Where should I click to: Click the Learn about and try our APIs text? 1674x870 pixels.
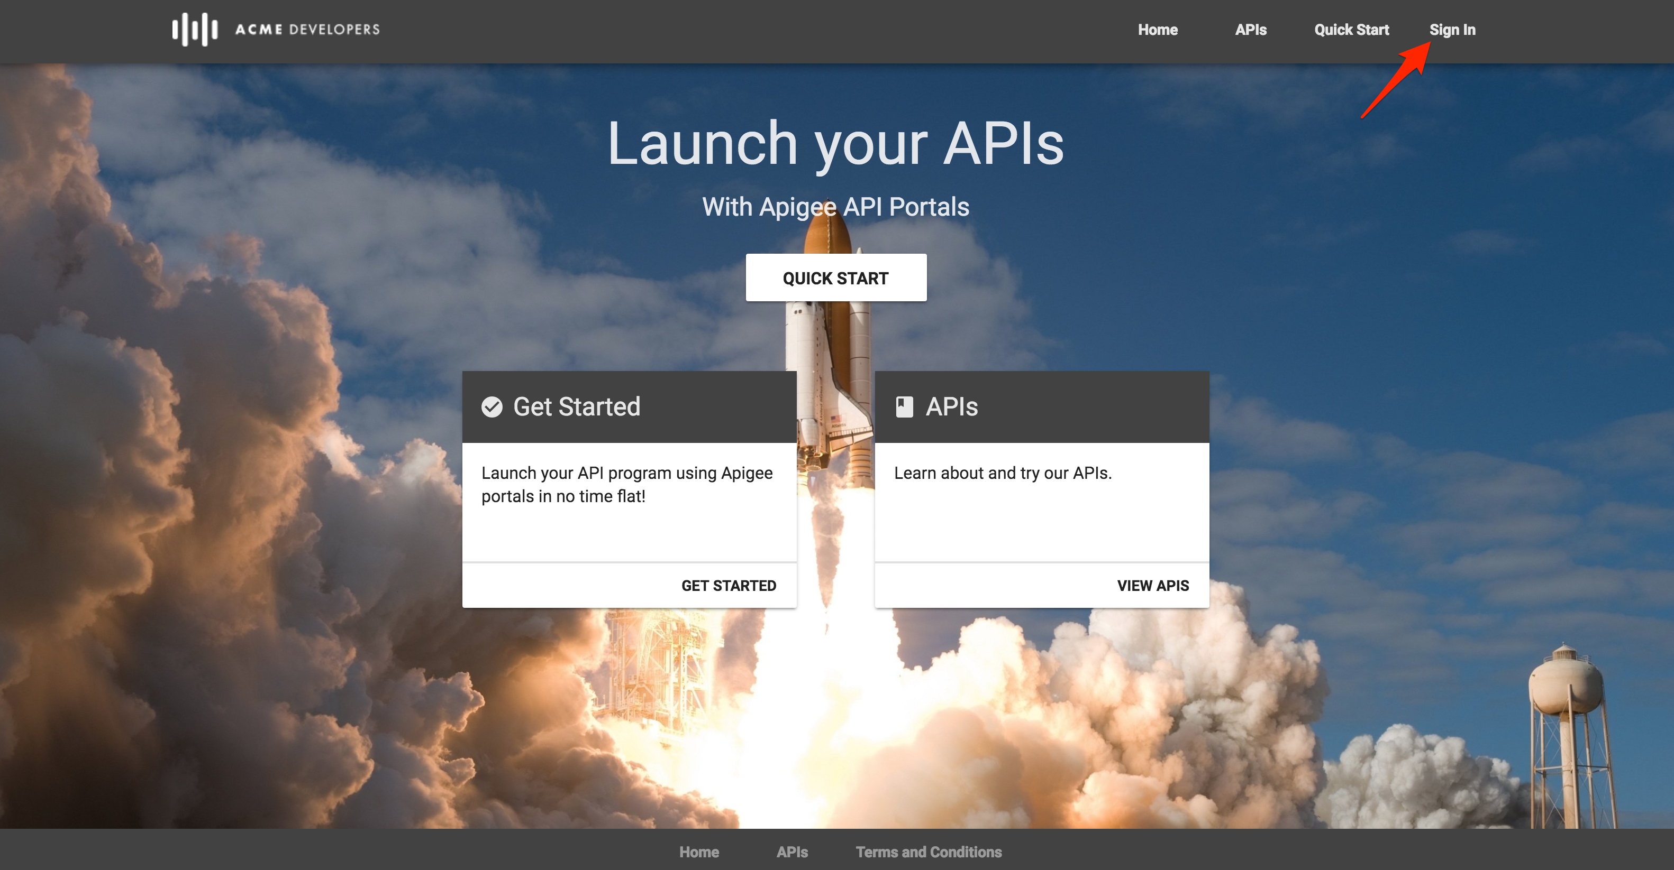point(1003,473)
